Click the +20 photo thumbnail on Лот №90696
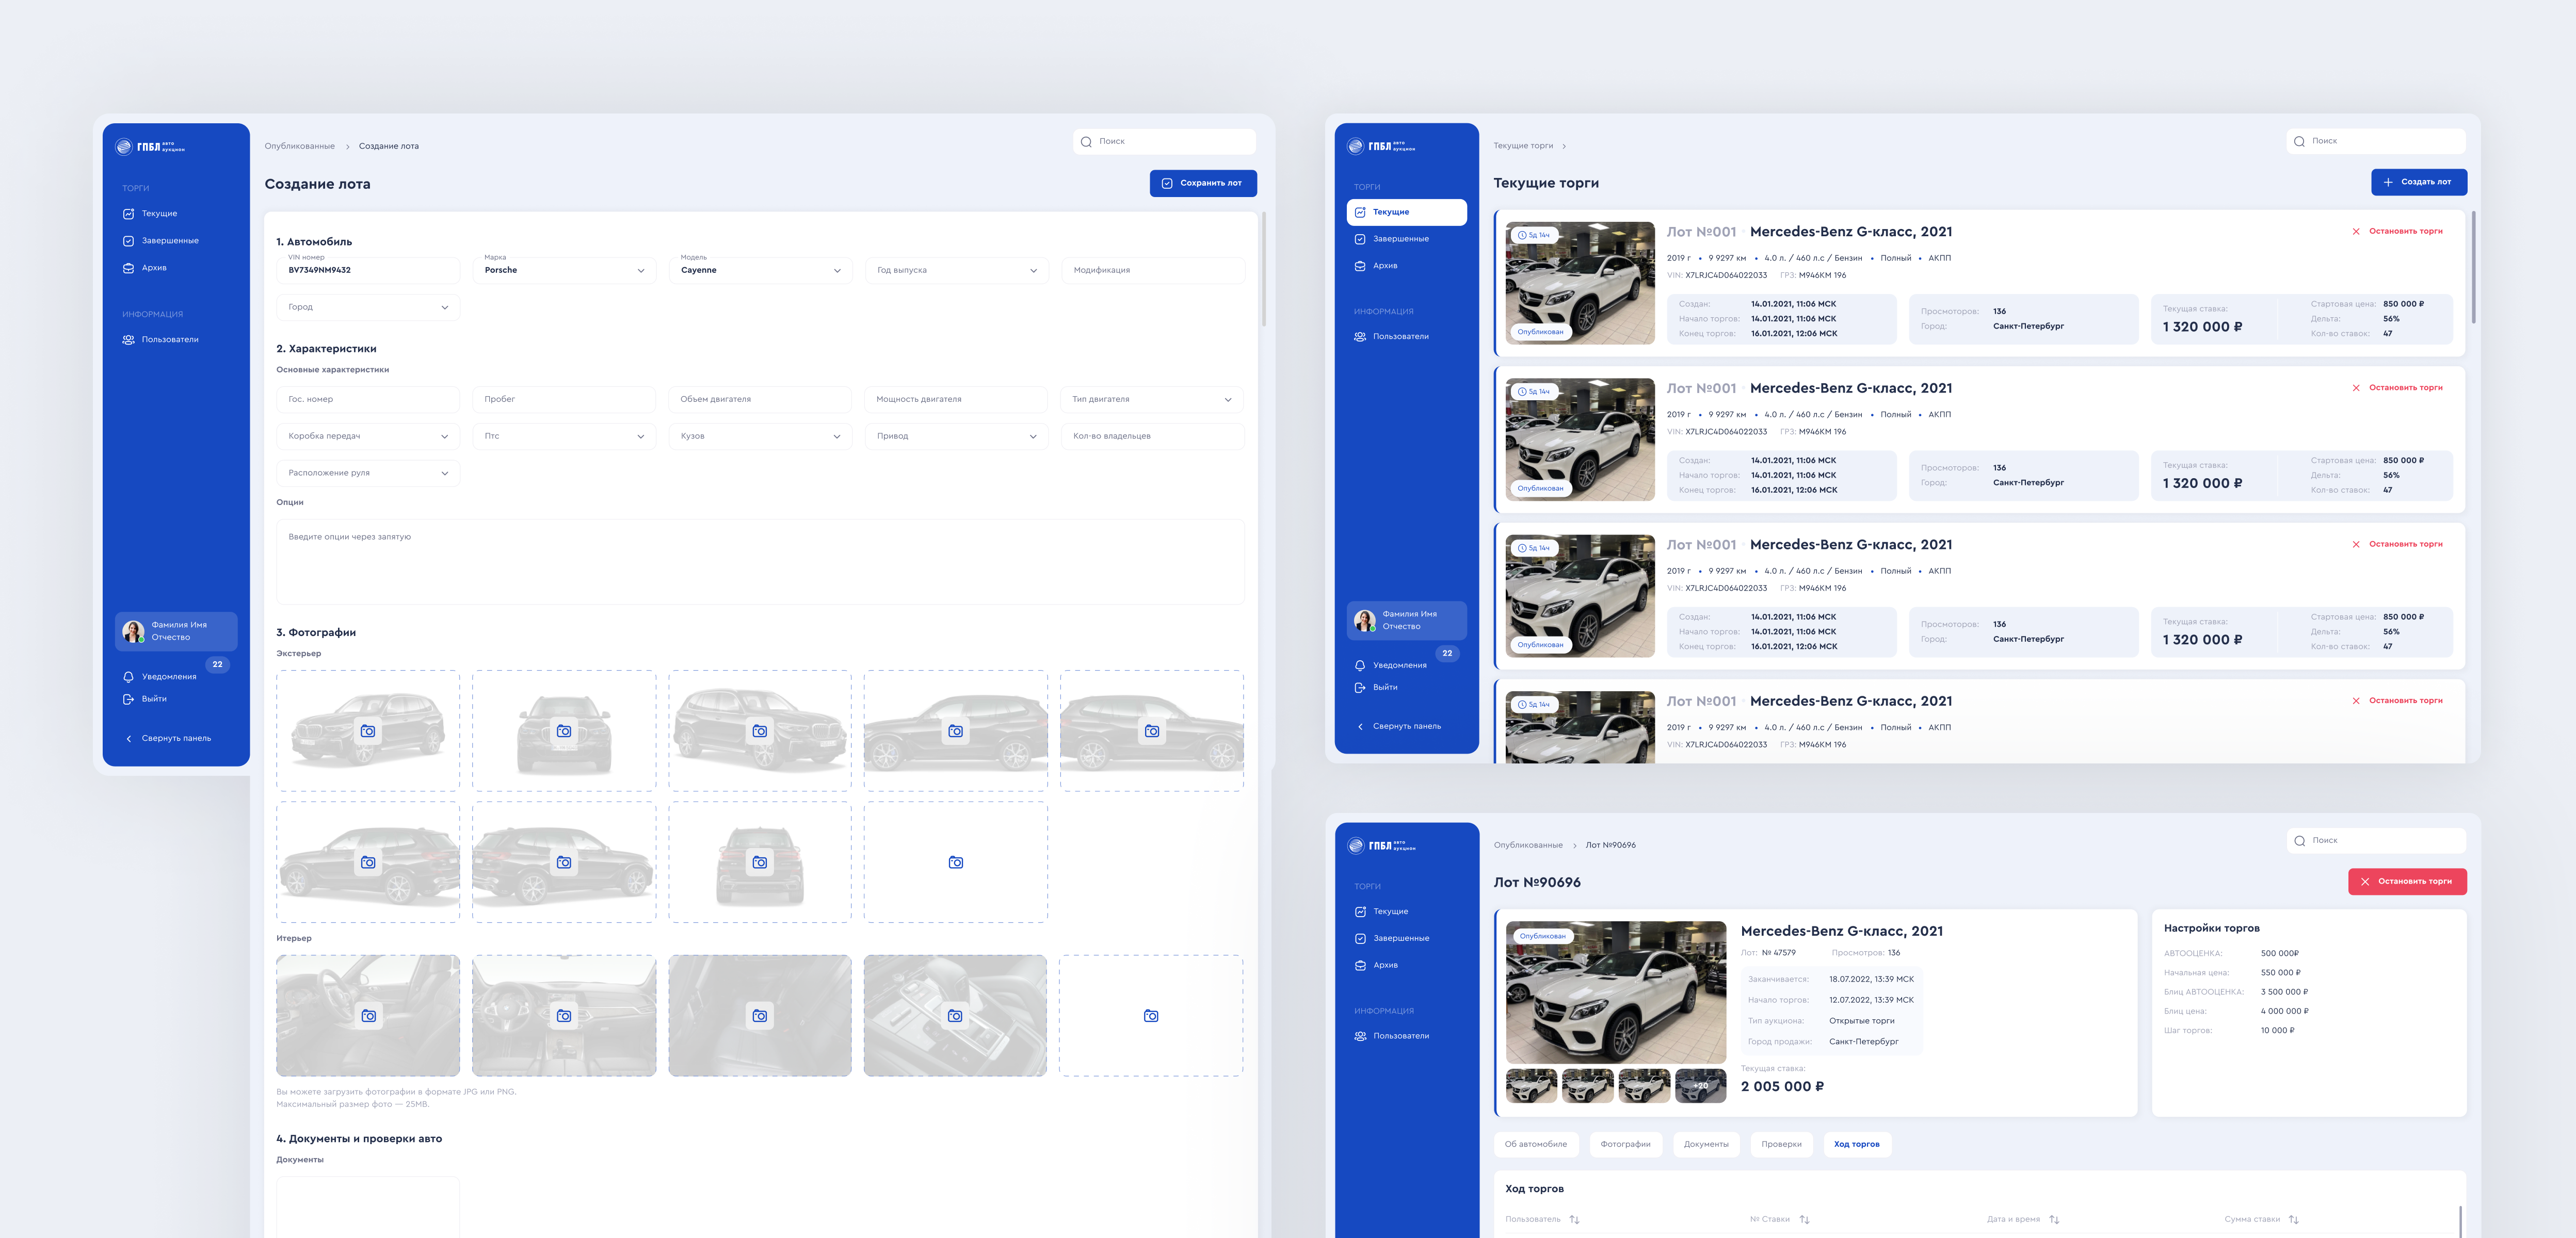This screenshot has width=2576, height=1238. click(1700, 1086)
